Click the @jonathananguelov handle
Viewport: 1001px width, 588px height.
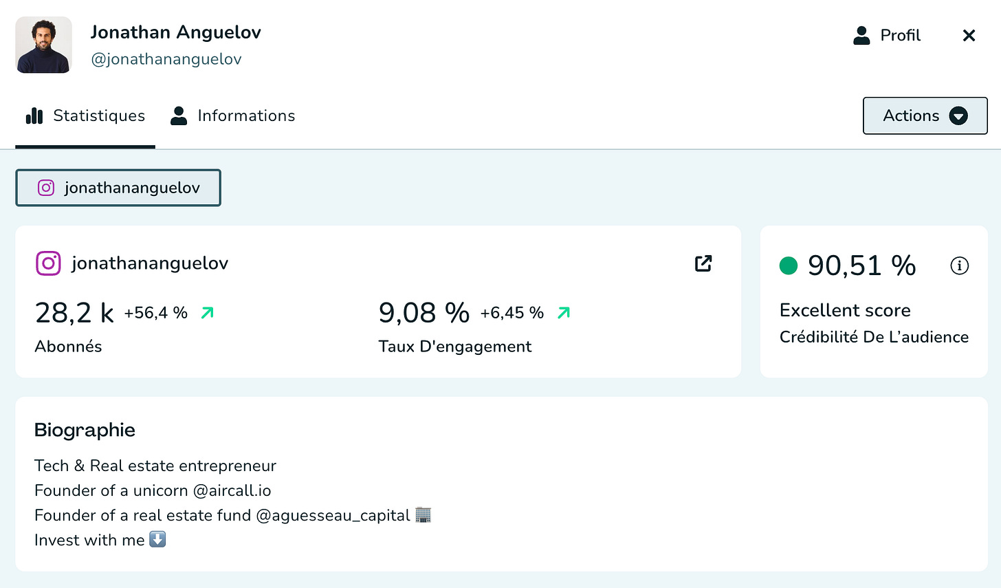166,59
